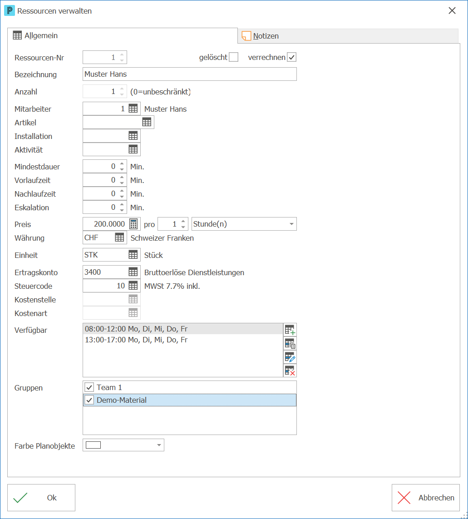Open the Kostenart lookup table icon

133,313
